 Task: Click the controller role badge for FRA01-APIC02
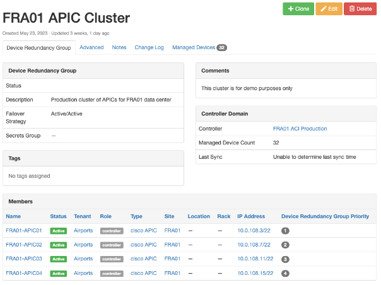[112, 245]
